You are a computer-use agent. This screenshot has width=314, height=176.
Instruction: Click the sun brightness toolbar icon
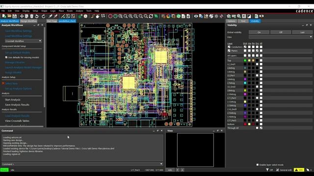pos(216,16)
